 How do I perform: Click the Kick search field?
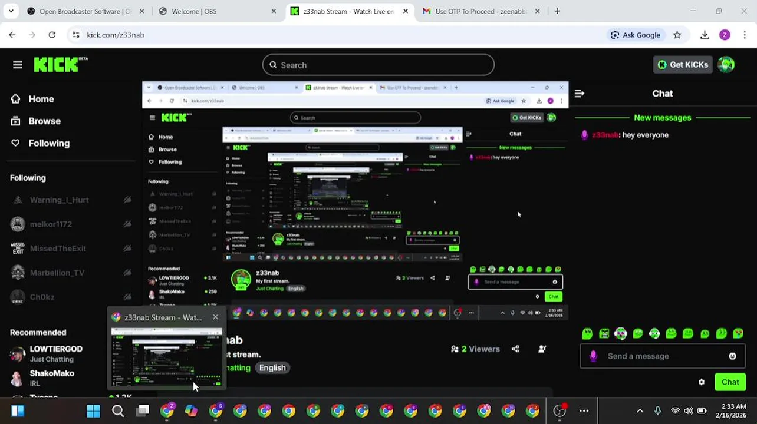pos(378,65)
